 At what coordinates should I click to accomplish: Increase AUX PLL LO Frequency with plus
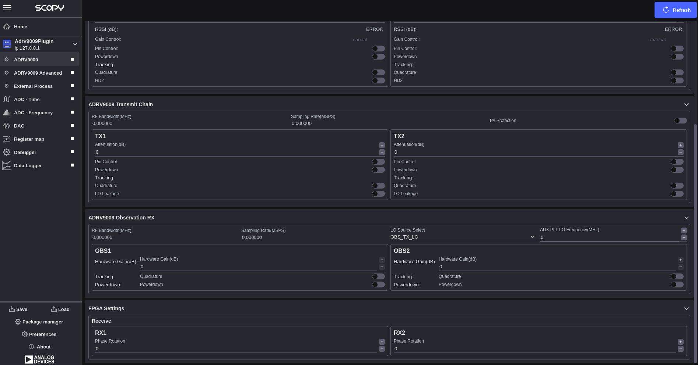684,230
